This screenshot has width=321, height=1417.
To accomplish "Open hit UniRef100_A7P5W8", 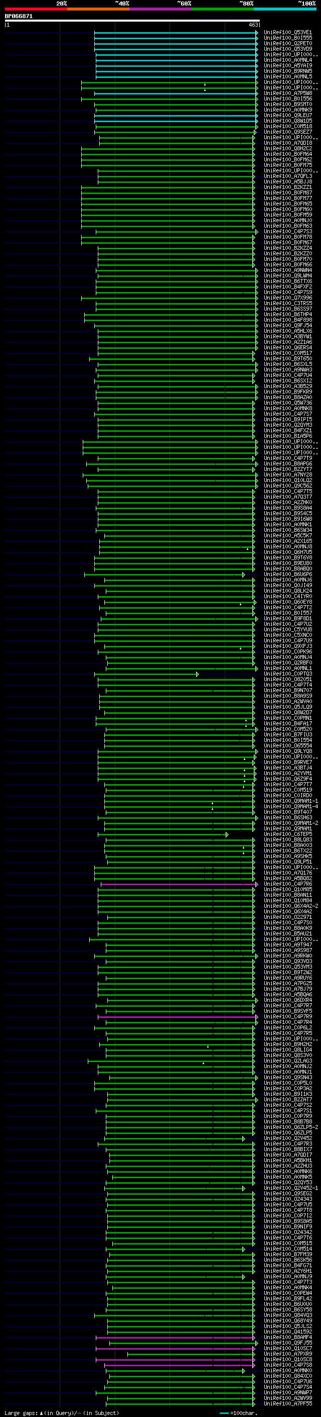I will pos(287,93).
